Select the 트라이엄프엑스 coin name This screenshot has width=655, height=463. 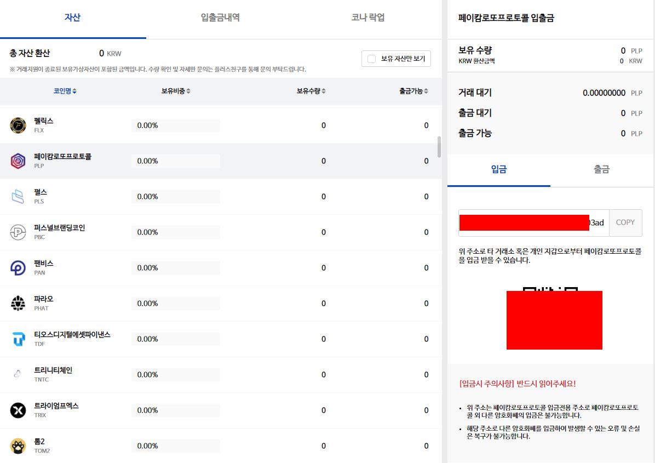(56, 406)
